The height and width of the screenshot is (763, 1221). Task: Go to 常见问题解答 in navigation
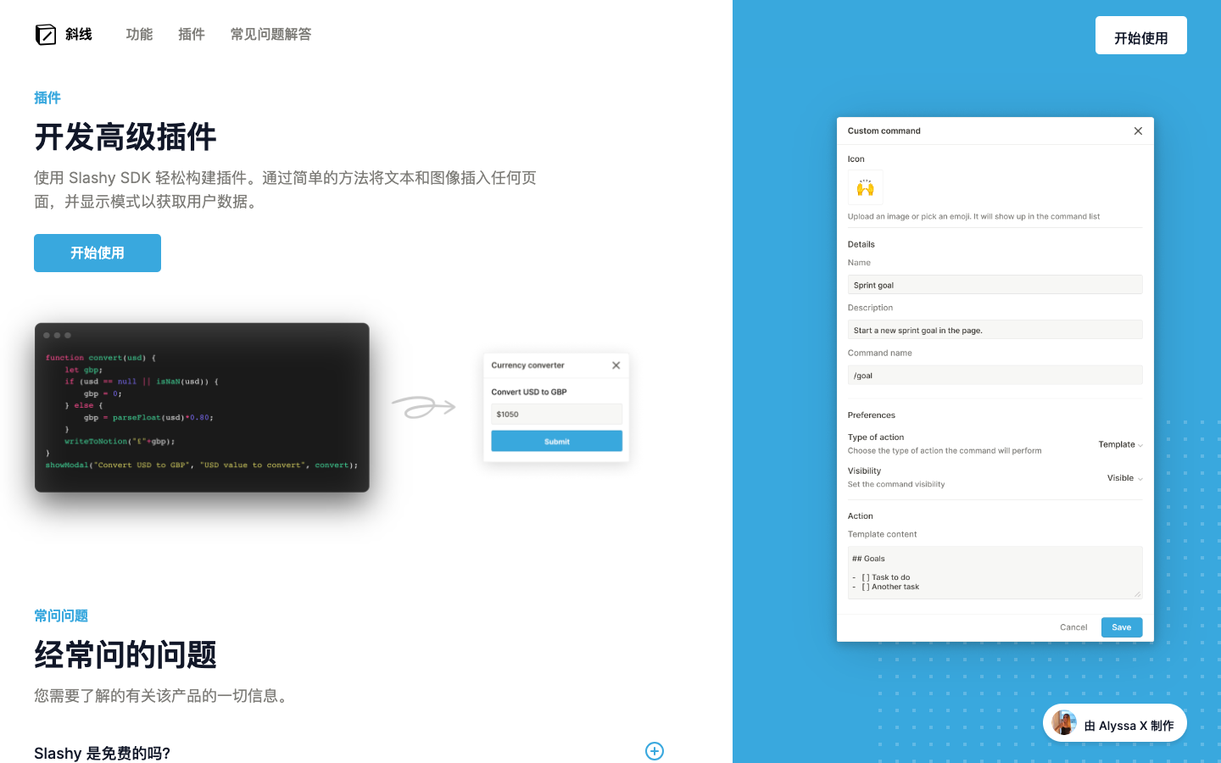pos(270,34)
